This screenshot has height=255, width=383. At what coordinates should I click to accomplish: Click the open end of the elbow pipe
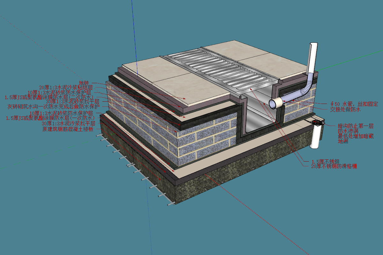pos(274,104)
